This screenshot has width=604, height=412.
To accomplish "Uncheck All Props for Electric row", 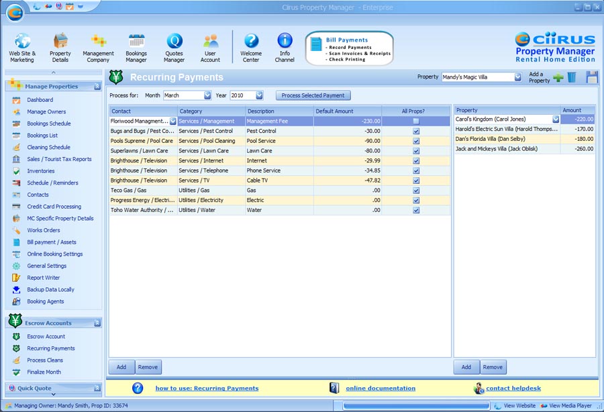I will (x=416, y=201).
